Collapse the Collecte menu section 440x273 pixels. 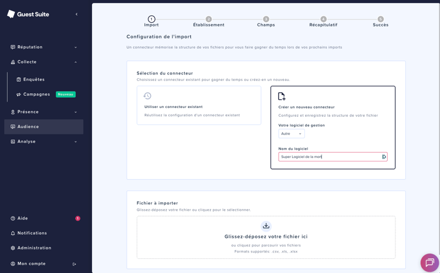tap(44, 62)
